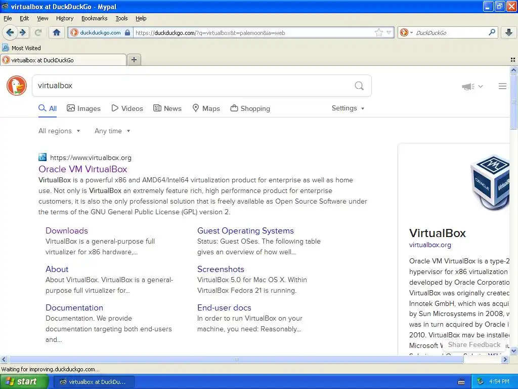This screenshot has height=389, width=518.
Task: Click the DuckDuckGo site identity icon
Action: coord(74,32)
